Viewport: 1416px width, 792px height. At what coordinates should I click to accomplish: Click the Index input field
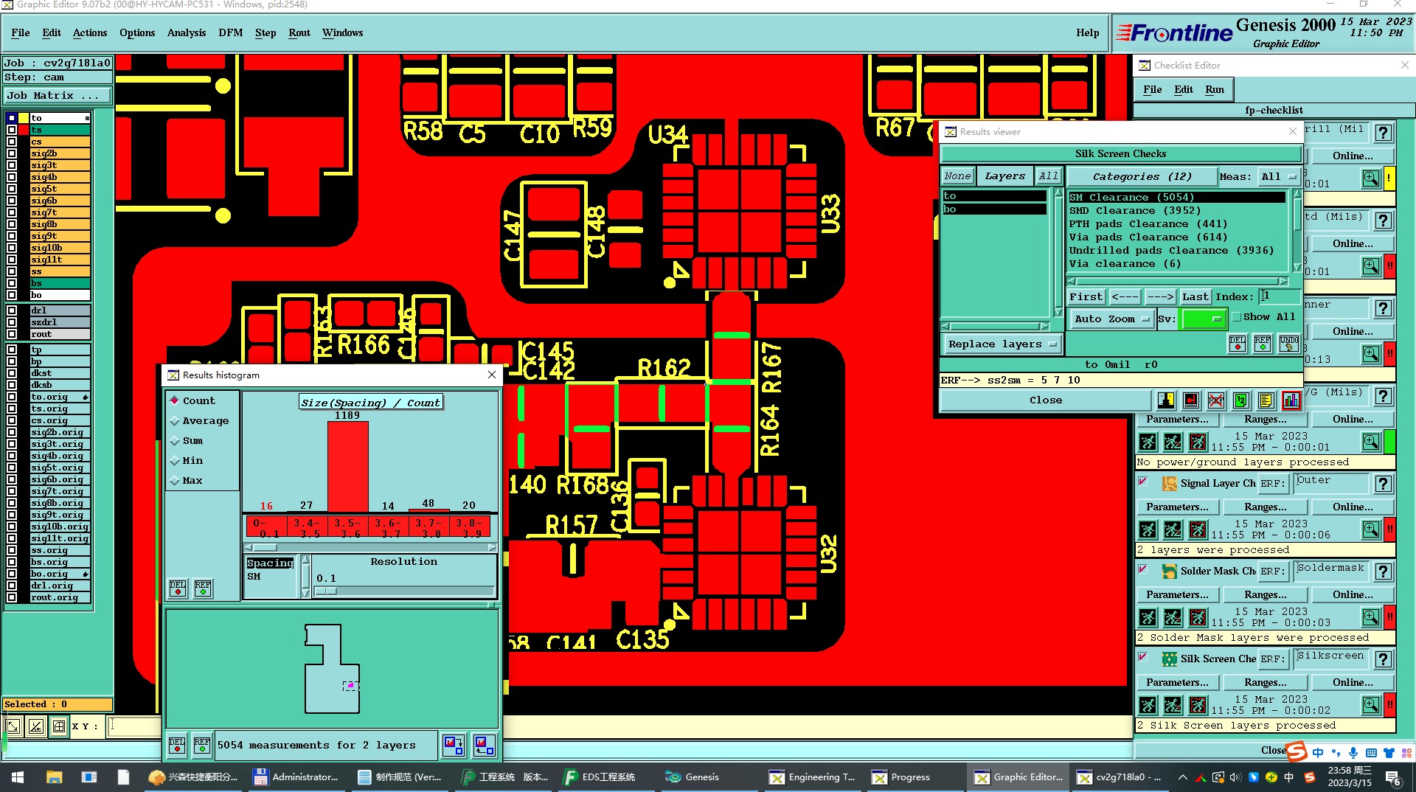pos(1279,296)
